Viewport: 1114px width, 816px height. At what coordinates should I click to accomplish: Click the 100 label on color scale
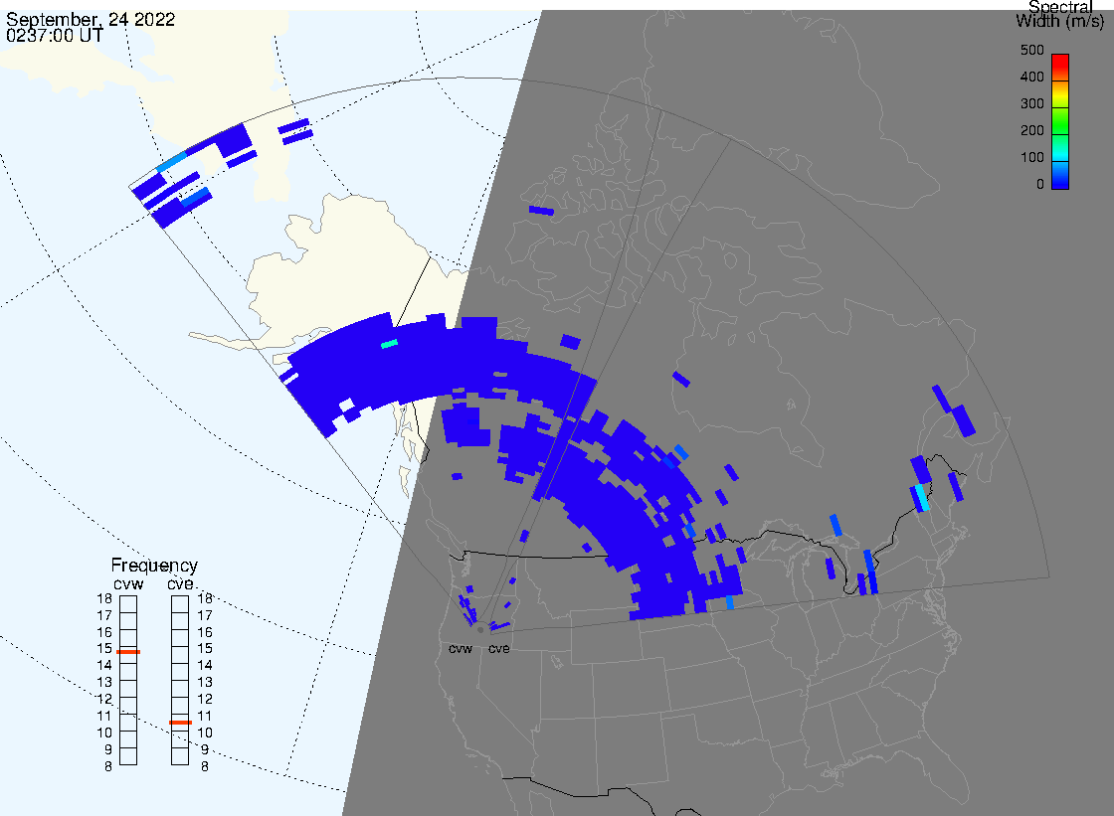click(1031, 158)
